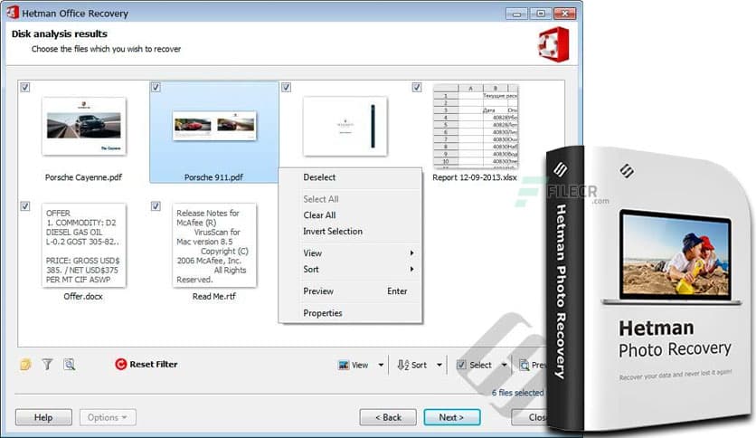This screenshot has width=756, height=438.
Task: Select the unnamed third document thumbnail
Action: click(345, 126)
